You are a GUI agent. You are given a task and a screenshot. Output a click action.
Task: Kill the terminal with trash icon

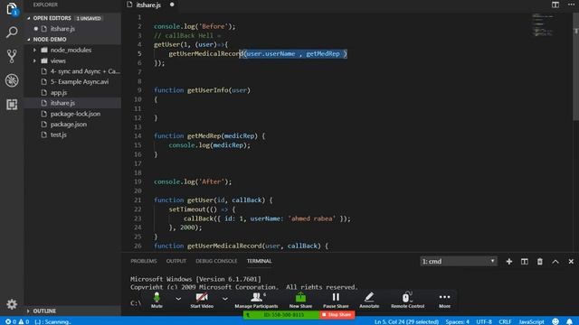[x=540, y=261]
